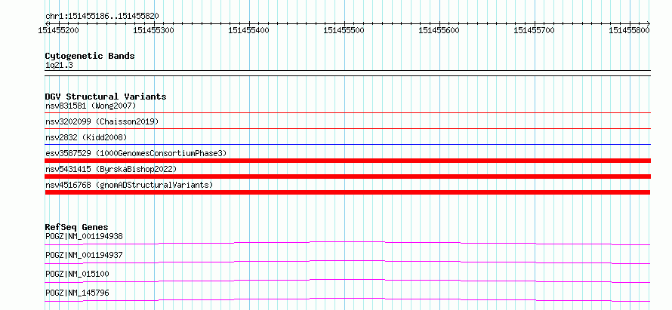This screenshot has height=310, width=672.
Task: Click the thin red line under nsv831581
Action: 347,113
